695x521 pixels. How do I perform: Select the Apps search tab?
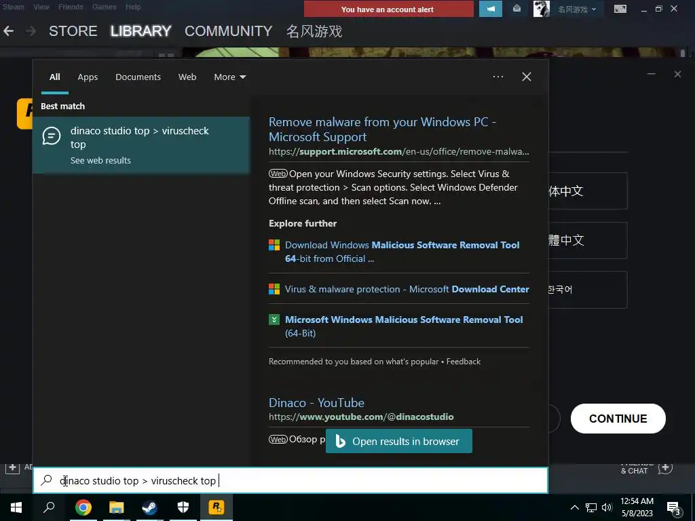point(88,77)
